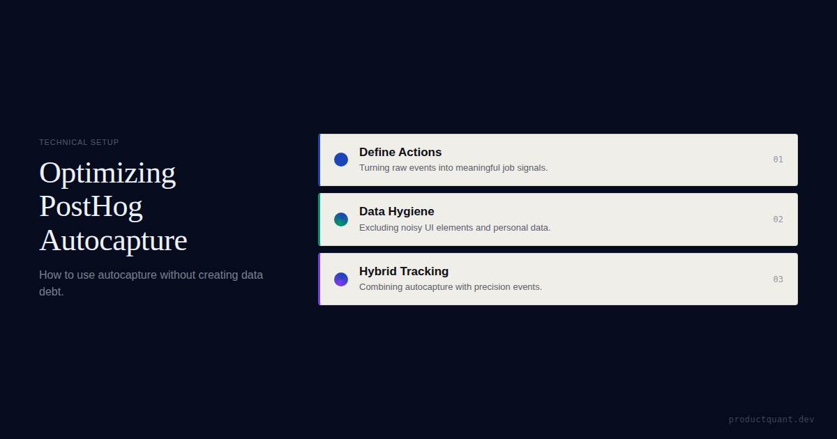This screenshot has width=837, height=439.
Task: Click the purple accent bar on third card
Action: tap(319, 279)
